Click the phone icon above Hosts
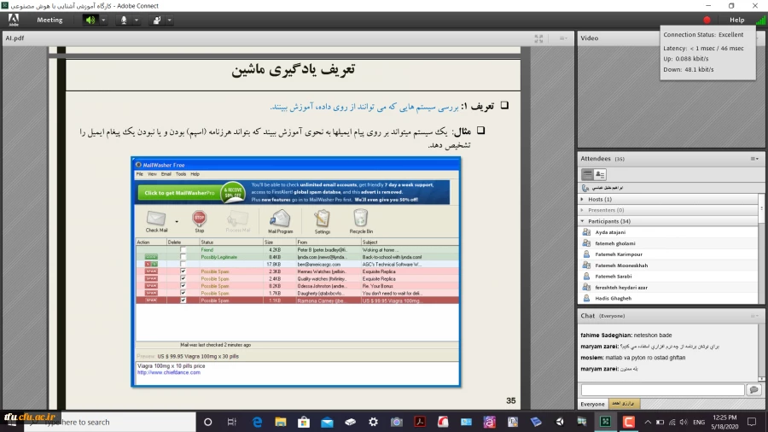Screen dimensions: 768x432 [x=585, y=188]
